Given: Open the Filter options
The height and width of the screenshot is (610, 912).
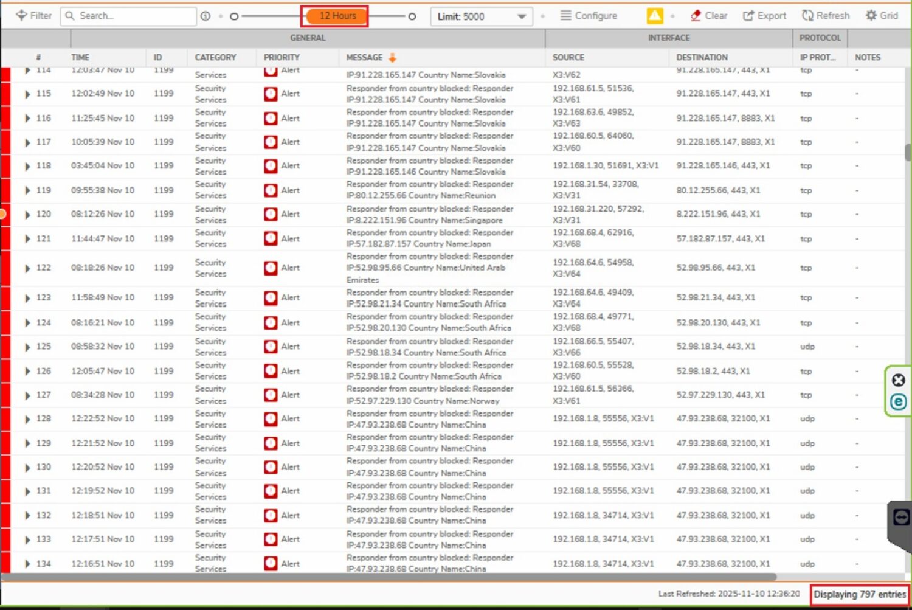Looking at the screenshot, I should point(33,16).
